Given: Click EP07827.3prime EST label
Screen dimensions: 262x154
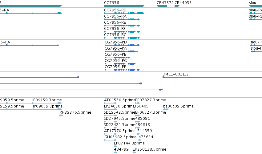Looking at the screenshot, I should 151,100.
